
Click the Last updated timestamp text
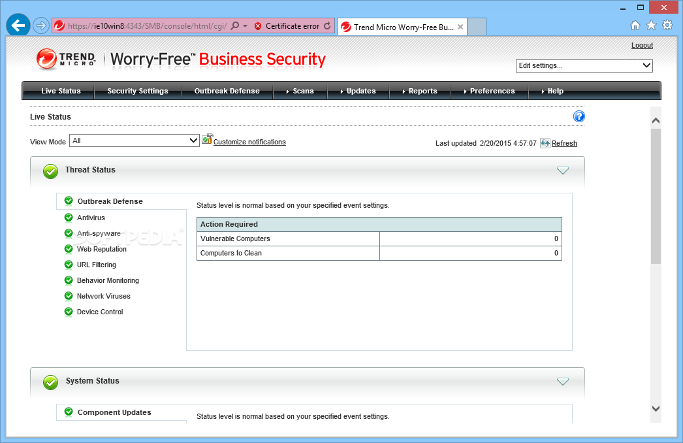click(x=486, y=143)
